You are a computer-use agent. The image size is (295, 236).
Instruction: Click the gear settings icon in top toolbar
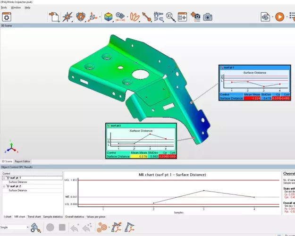(x=7, y=17)
